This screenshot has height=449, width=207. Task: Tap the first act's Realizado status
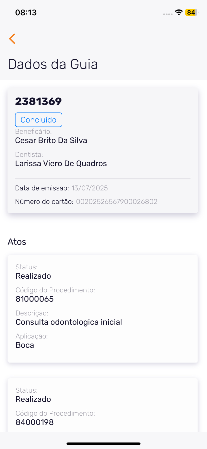(x=33, y=276)
